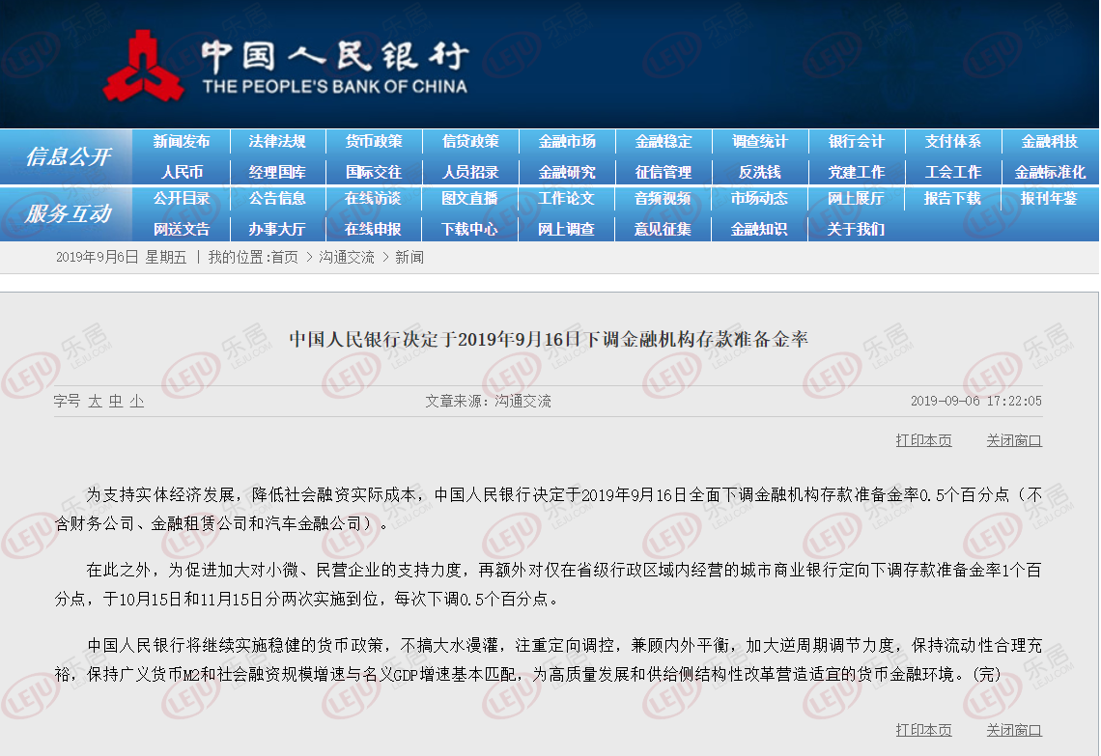
Task: Open 公开目录 link
Action: [x=182, y=199]
